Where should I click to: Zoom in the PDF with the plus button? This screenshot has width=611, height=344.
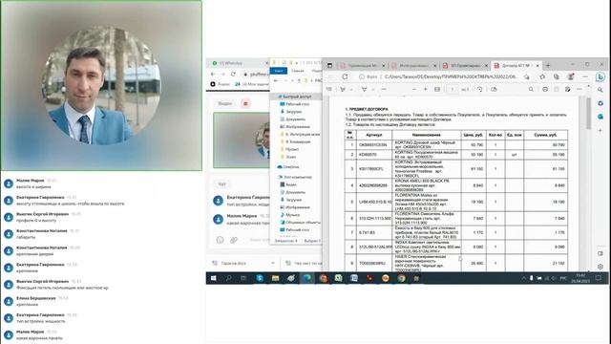tap(426, 89)
